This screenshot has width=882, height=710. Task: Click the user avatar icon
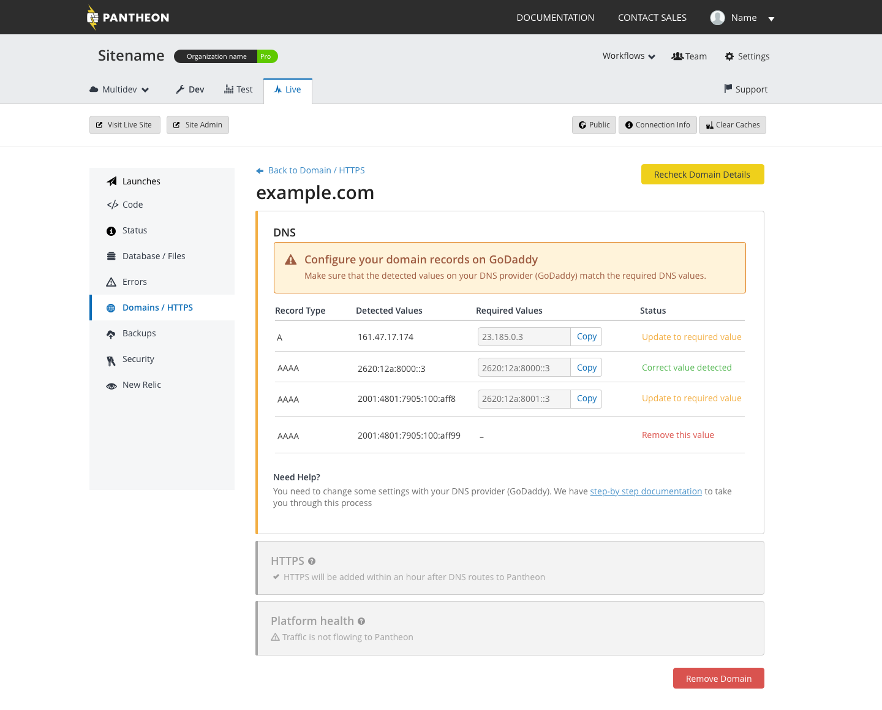coord(717,18)
